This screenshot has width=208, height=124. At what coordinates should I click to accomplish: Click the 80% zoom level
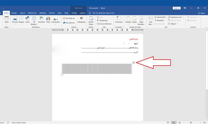205,123
